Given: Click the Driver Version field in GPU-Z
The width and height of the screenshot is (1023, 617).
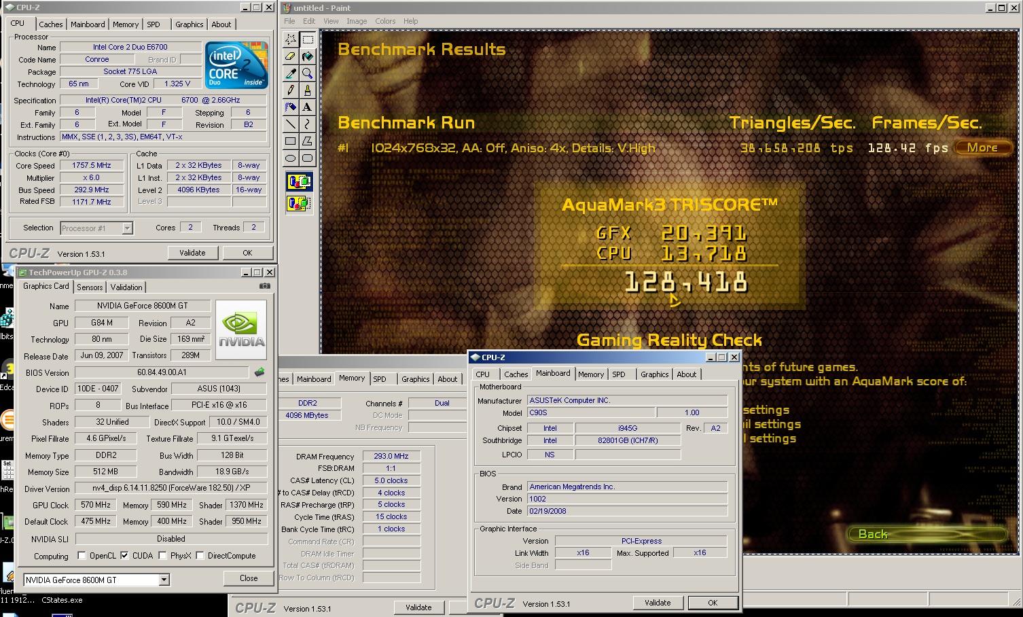Looking at the screenshot, I should (171, 489).
